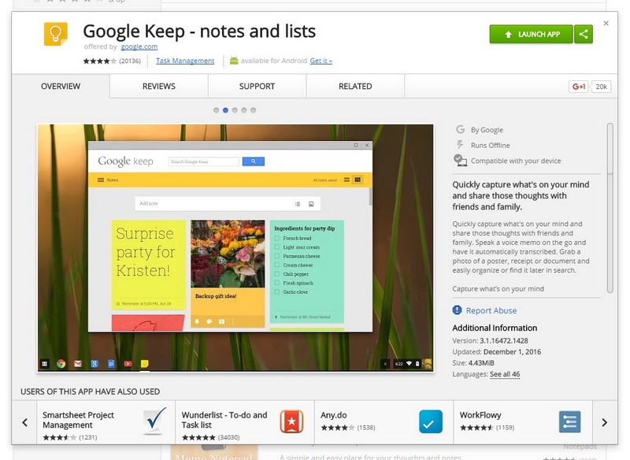Select the third screenshot carousel dot
This screenshot has width=630, height=460.
tap(235, 110)
